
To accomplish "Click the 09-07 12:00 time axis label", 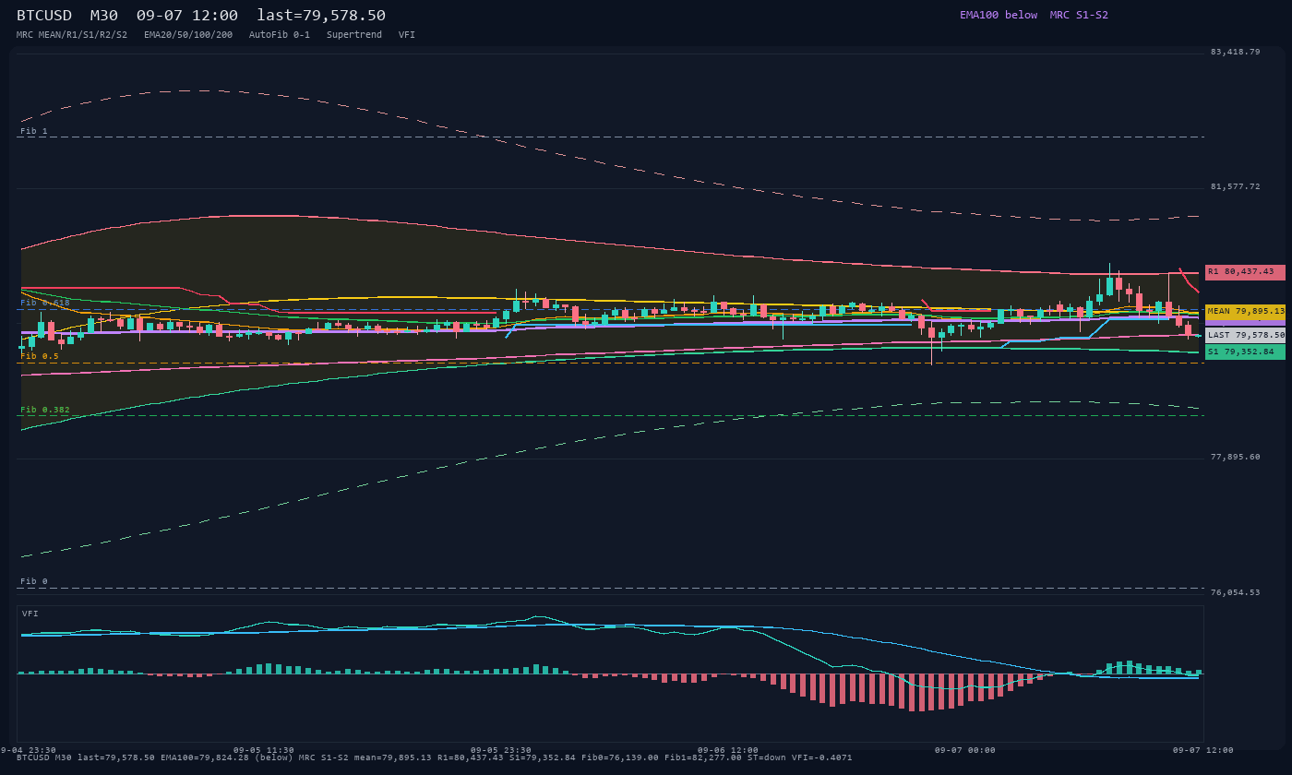I will (x=1203, y=750).
